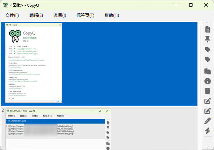
Task: Edit notes with the pencil icon
Action: tap(208, 121)
